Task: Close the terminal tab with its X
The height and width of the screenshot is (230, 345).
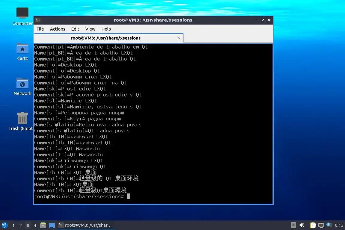Action: (179, 38)
